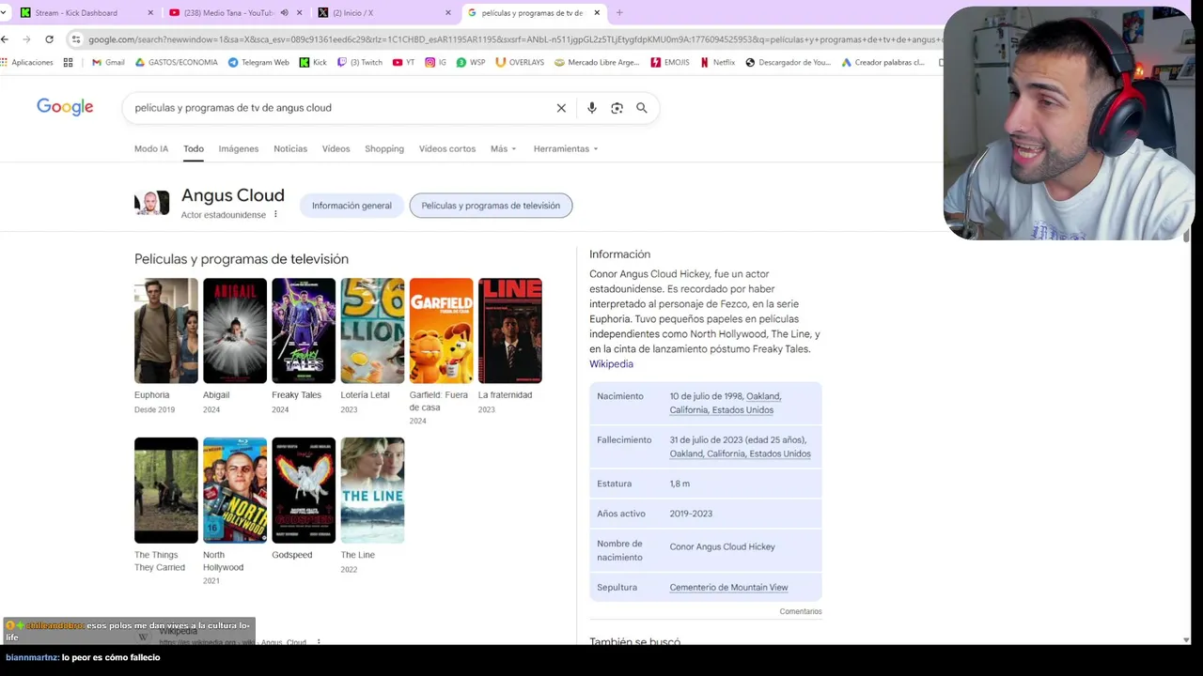Select the Información general chip
This screenshot has height=676, width=1203.
[352, 206]
